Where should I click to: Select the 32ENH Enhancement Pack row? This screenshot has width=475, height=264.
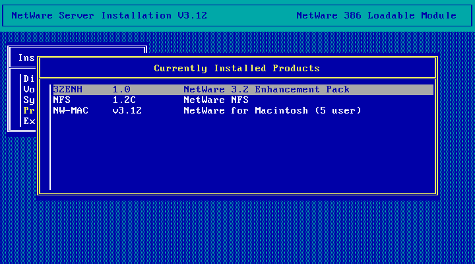coord(243,89)
